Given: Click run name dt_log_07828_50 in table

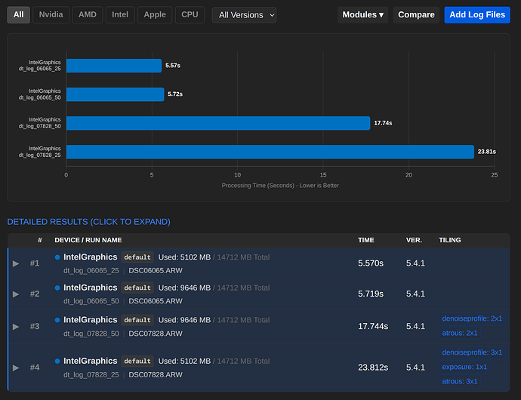Looking at the screenshot, I should coord(91,334).
